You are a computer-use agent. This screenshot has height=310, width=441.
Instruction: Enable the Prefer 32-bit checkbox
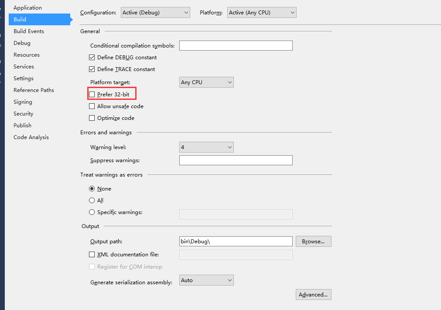92,95
